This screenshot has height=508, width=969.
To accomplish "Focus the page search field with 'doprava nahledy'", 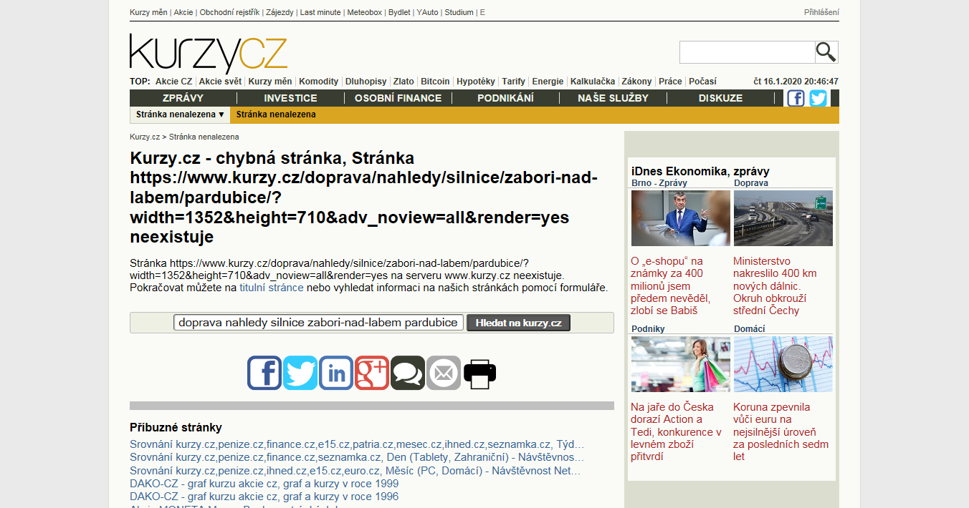I will coord(319,323).
